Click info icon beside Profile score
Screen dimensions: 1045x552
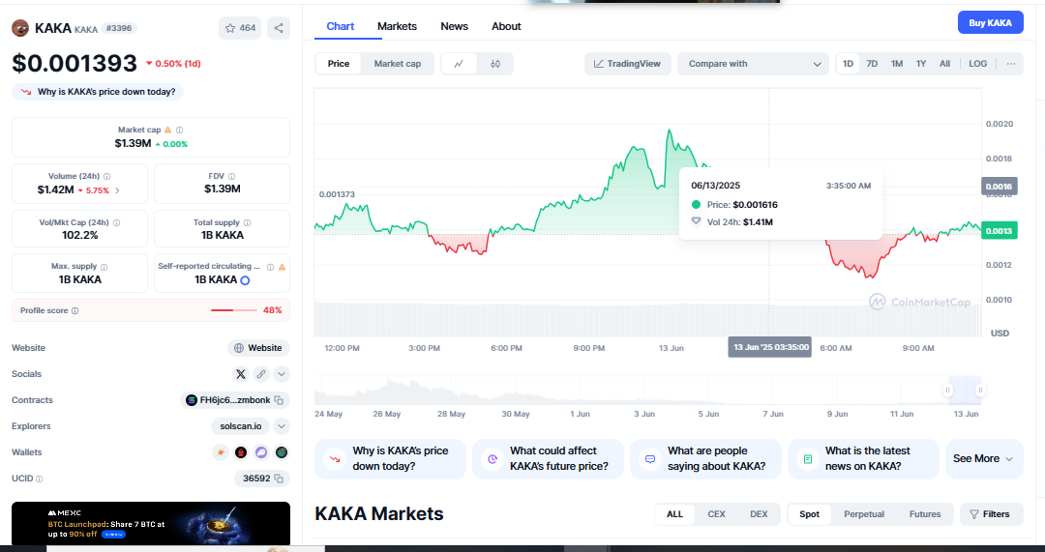[75, 311]
